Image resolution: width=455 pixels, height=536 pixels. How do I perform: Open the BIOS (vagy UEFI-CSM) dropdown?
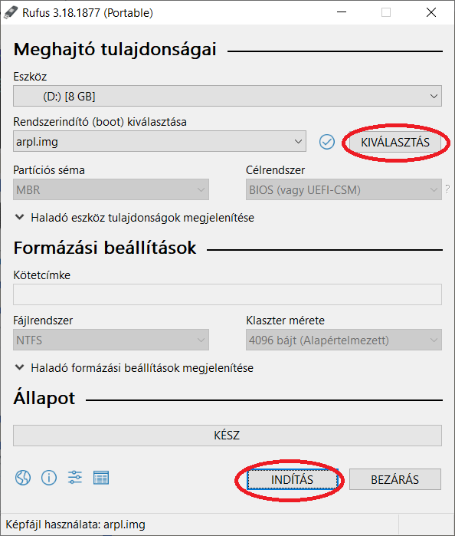tap(344, 189)
